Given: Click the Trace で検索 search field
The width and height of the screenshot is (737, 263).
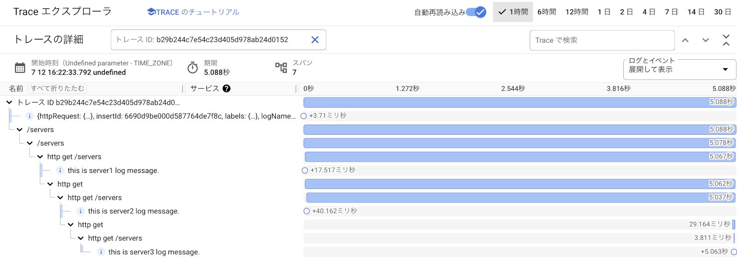Looking at the screenshot, I should pos(602,40).
